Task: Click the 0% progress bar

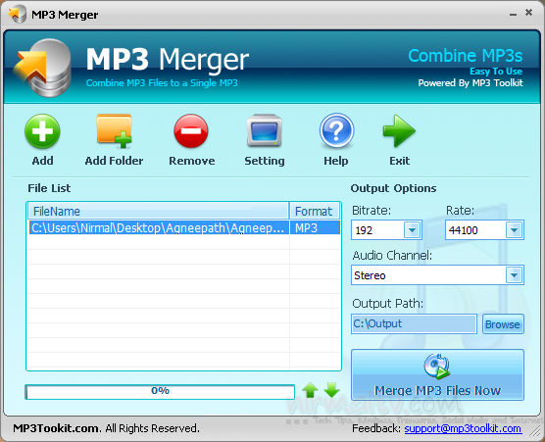Action: [x=160, y=392]
